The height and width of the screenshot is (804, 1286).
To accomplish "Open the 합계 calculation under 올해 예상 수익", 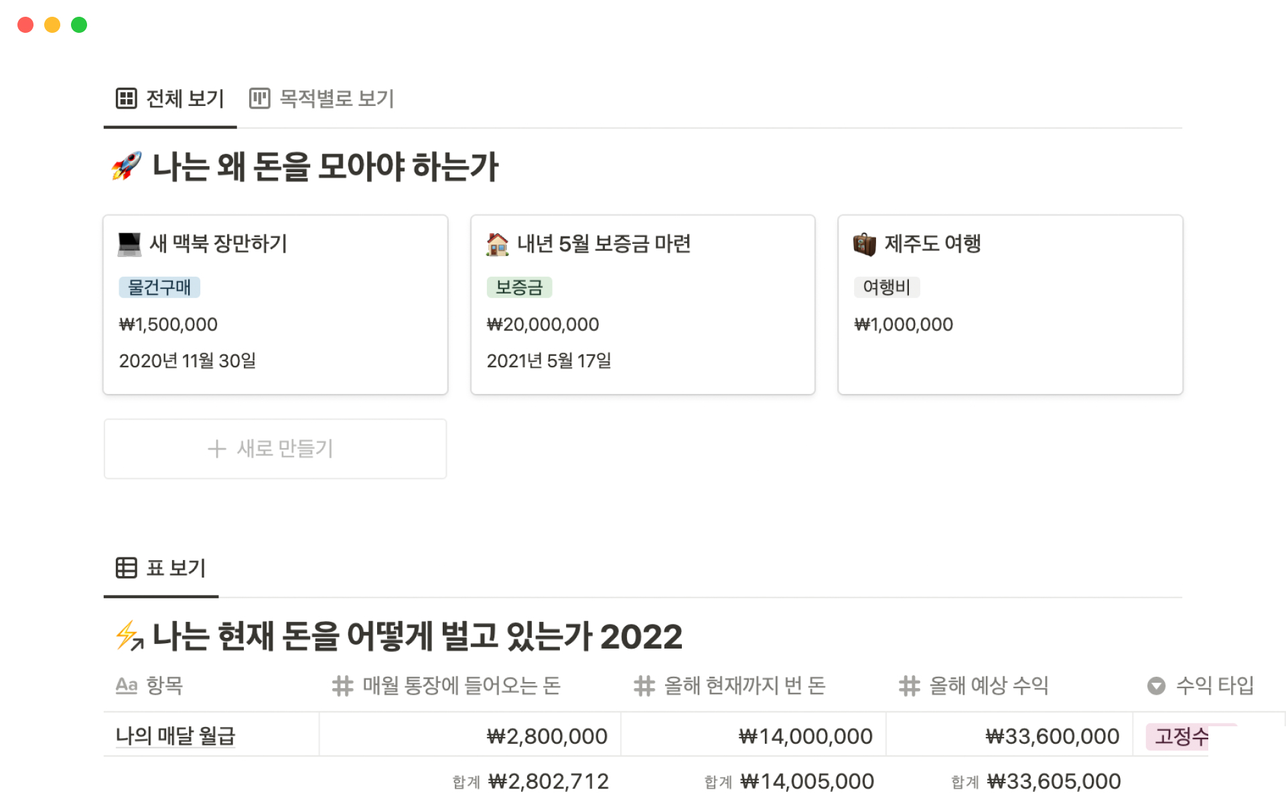I will point(1035,781).
